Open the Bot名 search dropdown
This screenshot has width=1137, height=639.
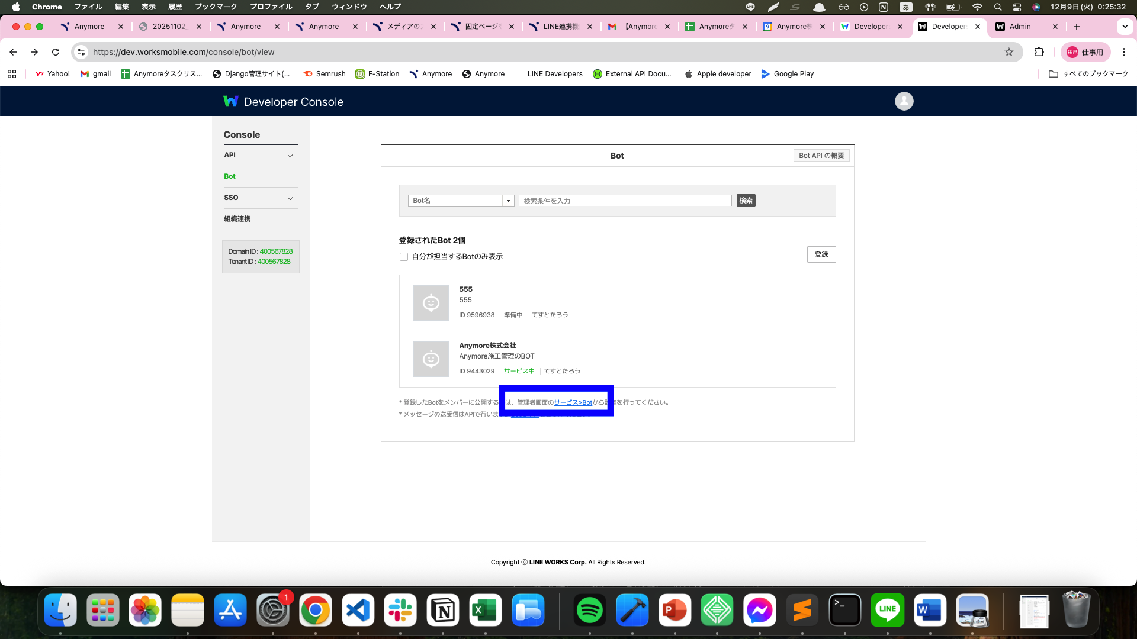click(461, 201)
